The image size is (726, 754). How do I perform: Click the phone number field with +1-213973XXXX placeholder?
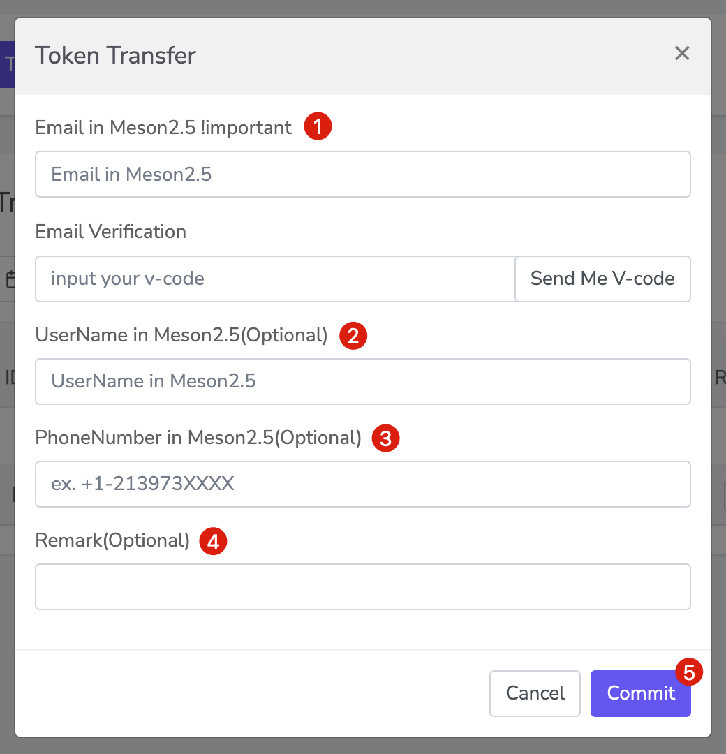(x=363, y=485)
